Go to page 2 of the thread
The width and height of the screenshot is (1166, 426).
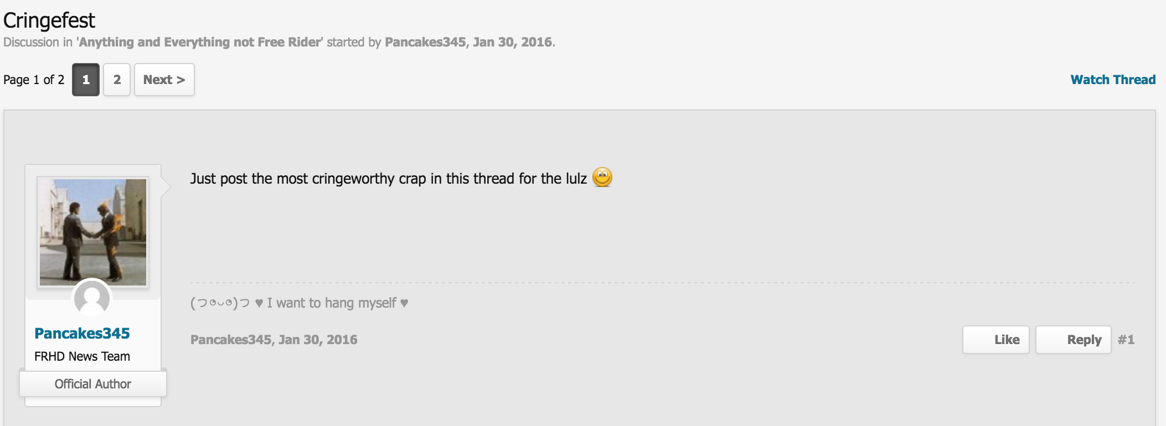(x=117, y=80)
